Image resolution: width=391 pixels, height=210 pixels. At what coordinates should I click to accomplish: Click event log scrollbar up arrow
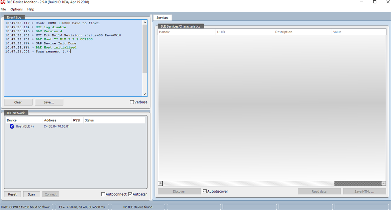145,23
